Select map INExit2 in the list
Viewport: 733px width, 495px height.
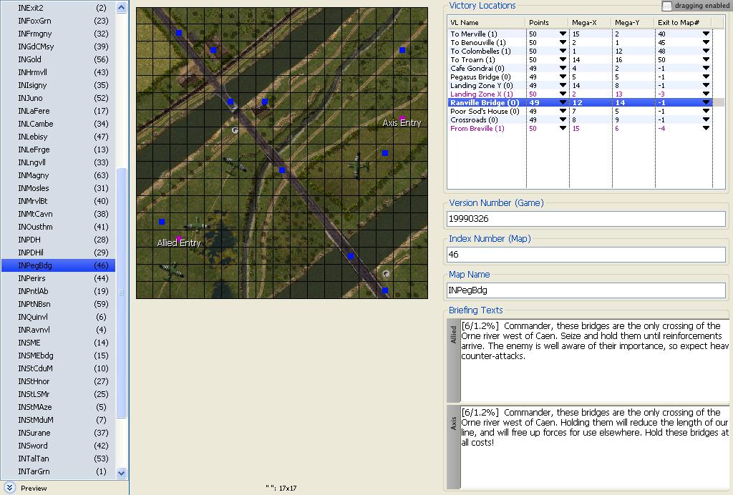pos(59,8)
